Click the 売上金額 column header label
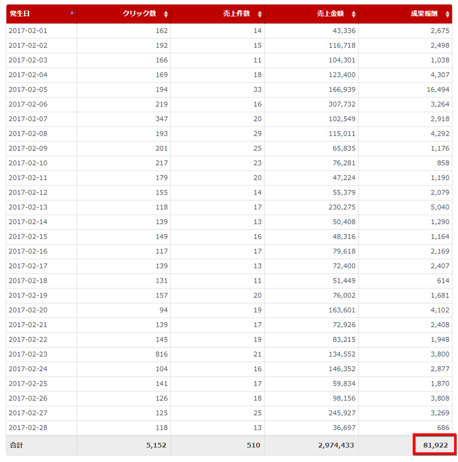Screen dimensions: 458x462 (x=331, y=13)
